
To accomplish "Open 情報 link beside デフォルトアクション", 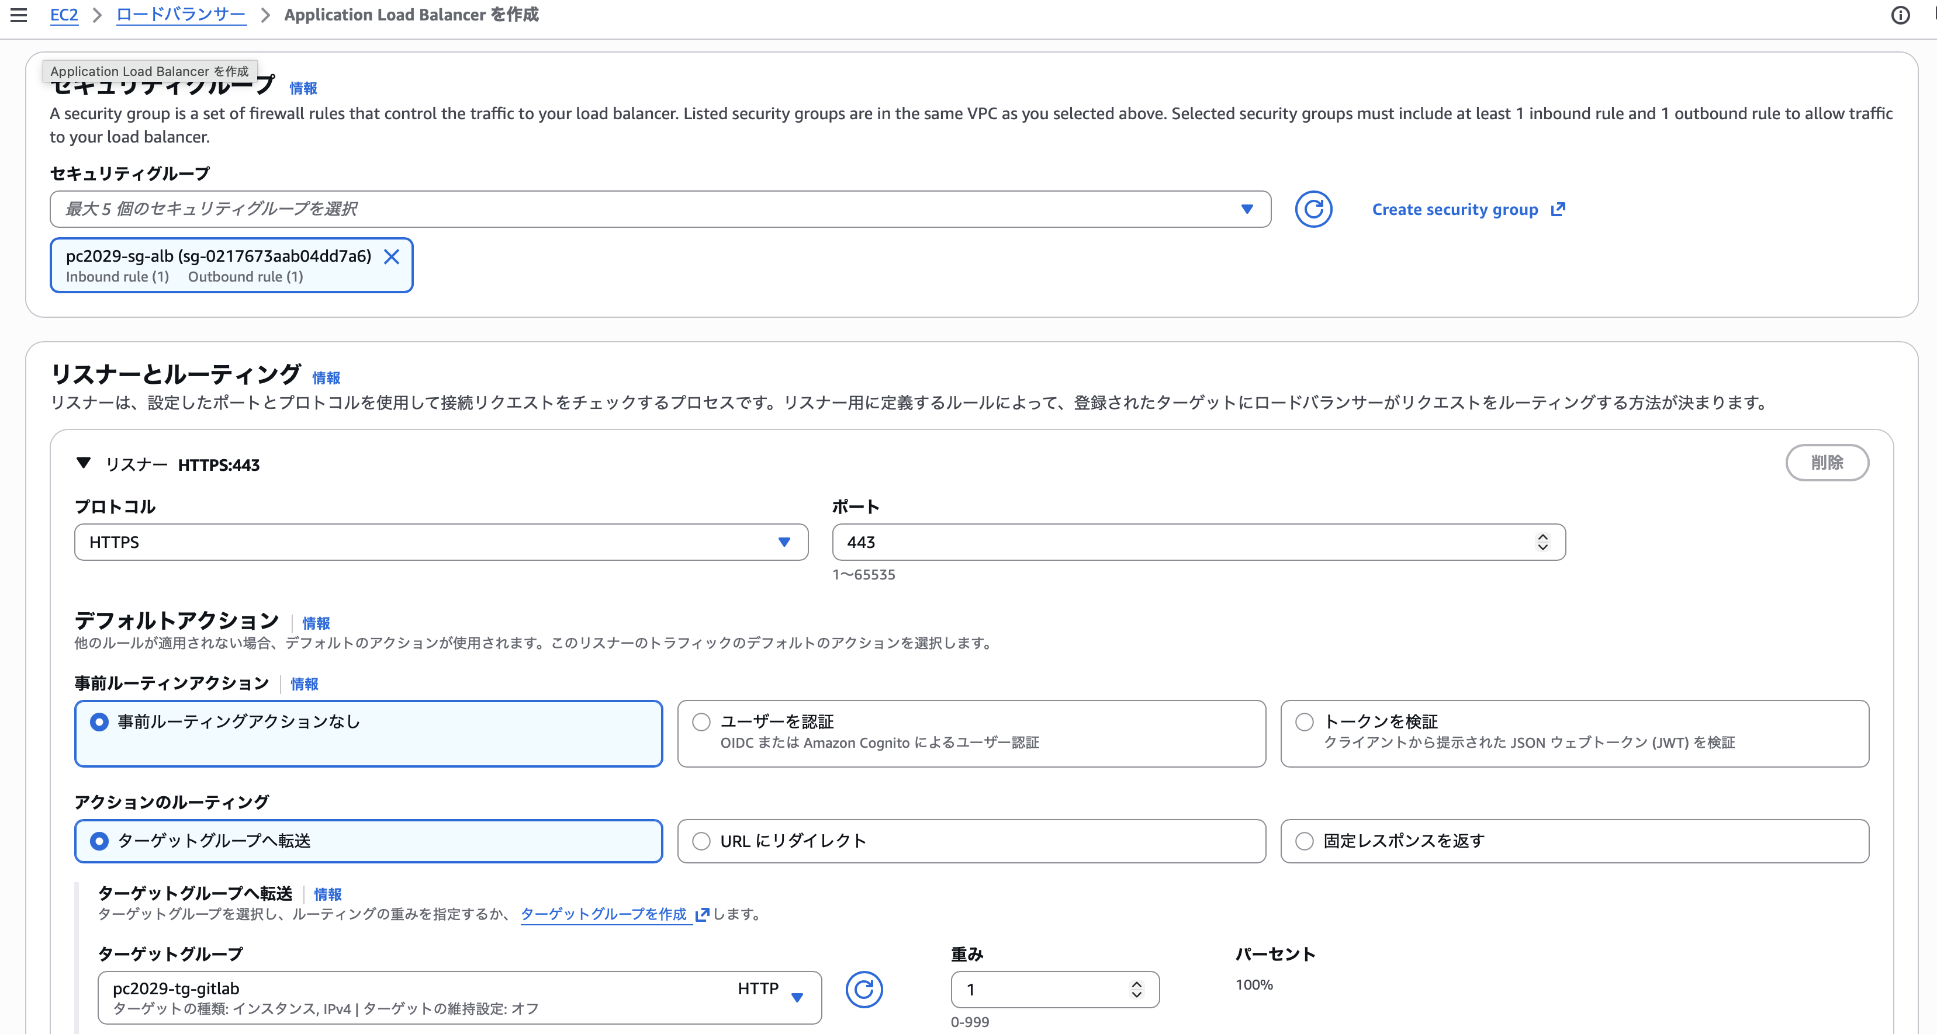I will tap(316, 623).
